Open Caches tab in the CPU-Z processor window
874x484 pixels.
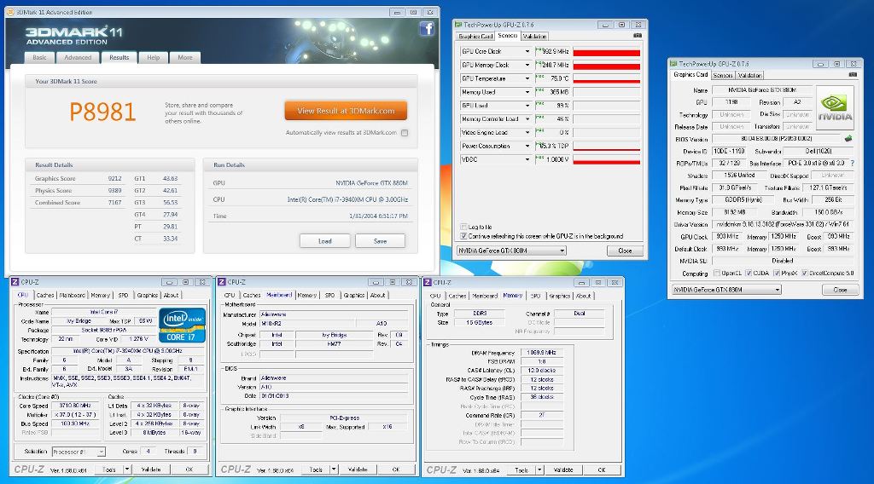[x=45, y=296]
